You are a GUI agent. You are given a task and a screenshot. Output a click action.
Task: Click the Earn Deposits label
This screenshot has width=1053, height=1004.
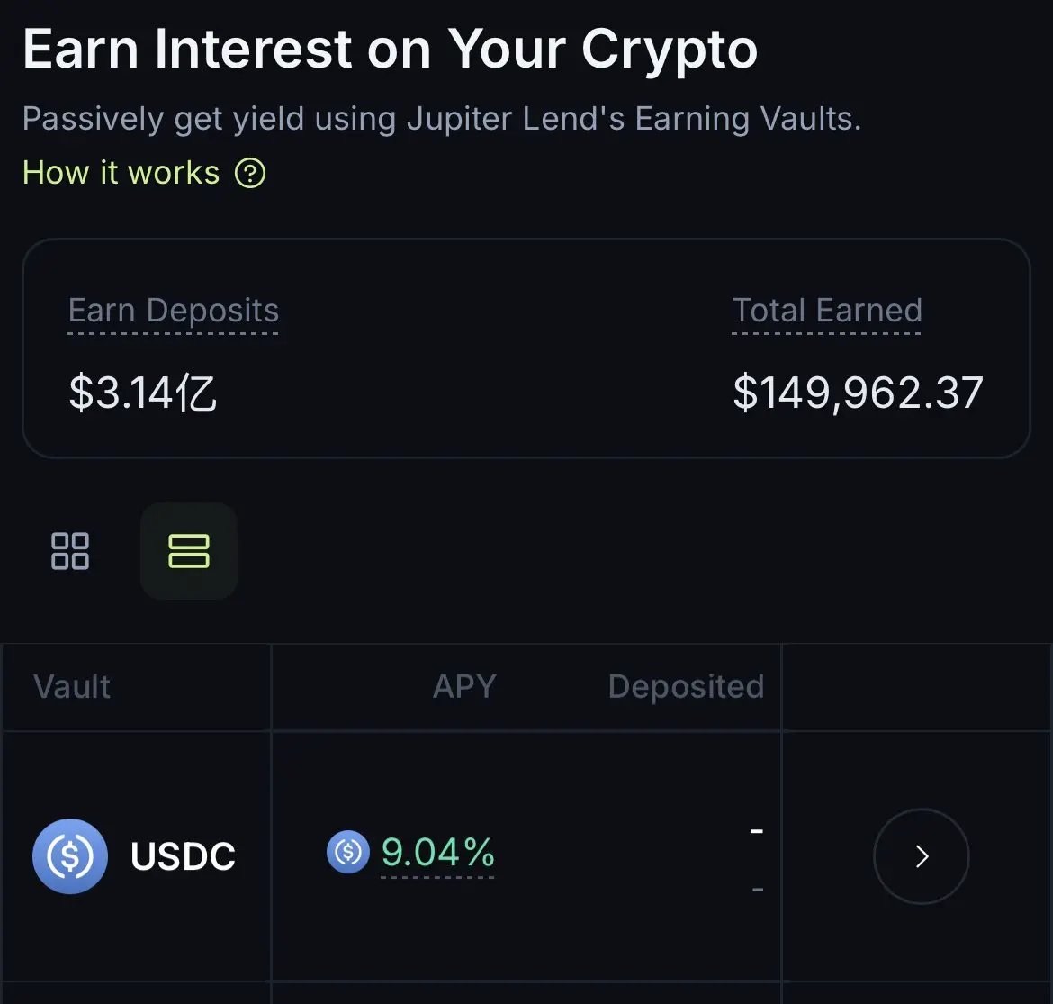click(174, 311)
